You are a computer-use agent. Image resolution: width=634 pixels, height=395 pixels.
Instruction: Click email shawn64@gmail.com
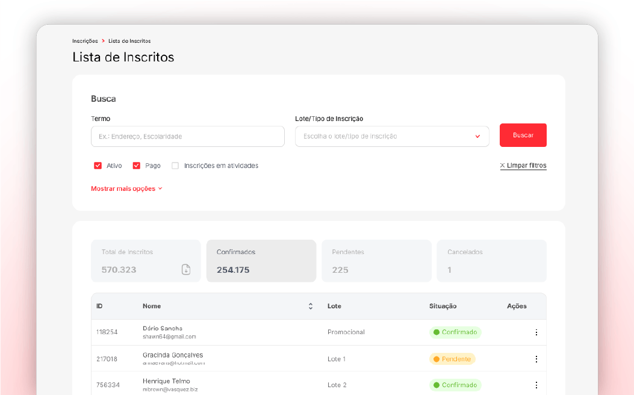point(169,337)
